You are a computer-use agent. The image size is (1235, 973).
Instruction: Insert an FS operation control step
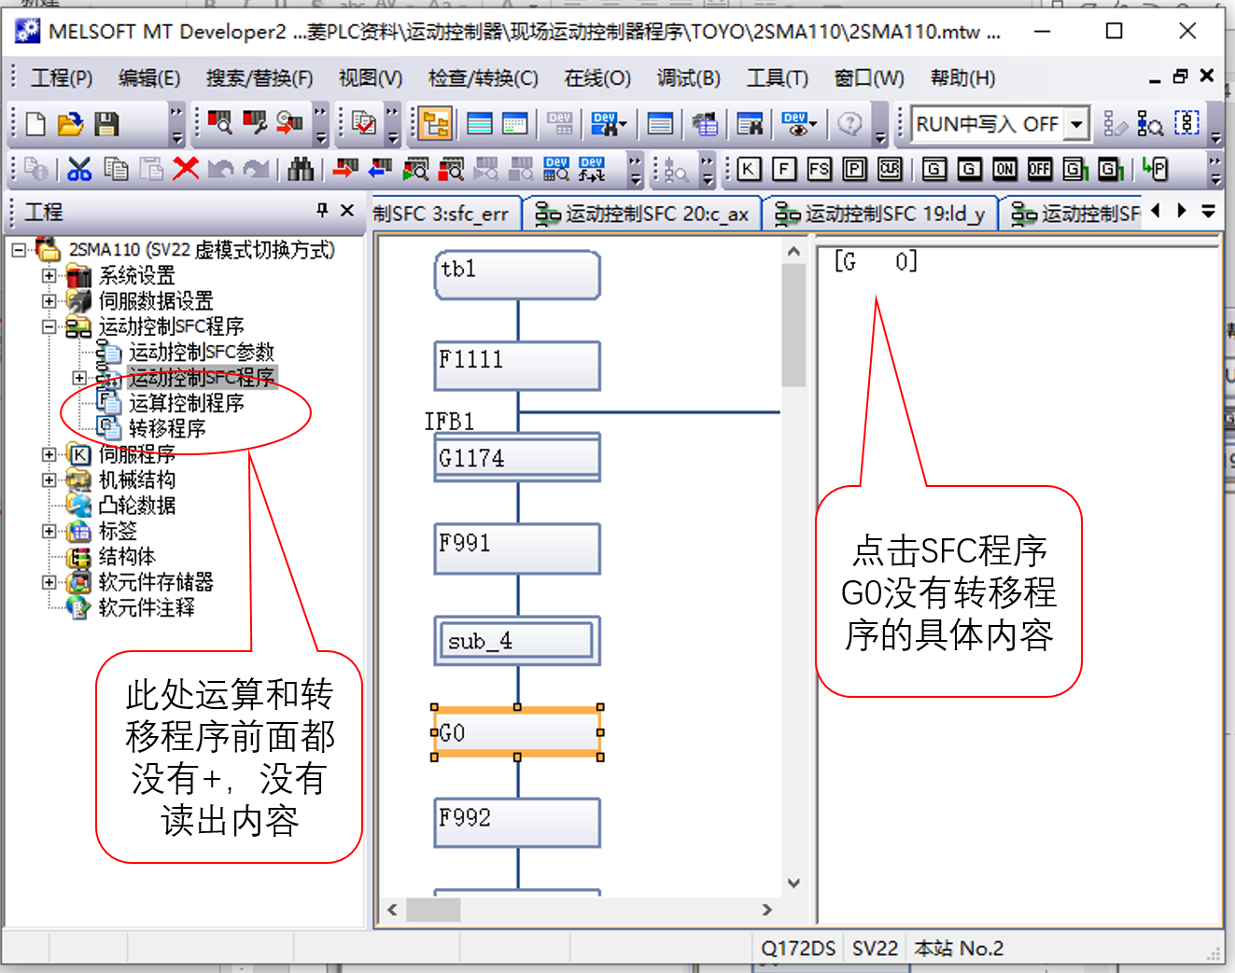[x=819, y=169]
